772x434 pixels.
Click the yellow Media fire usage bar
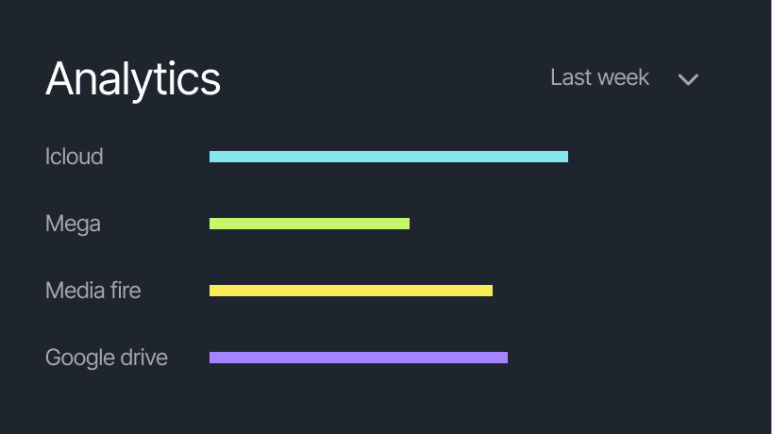pyautogui.click(x=351, y=291)
